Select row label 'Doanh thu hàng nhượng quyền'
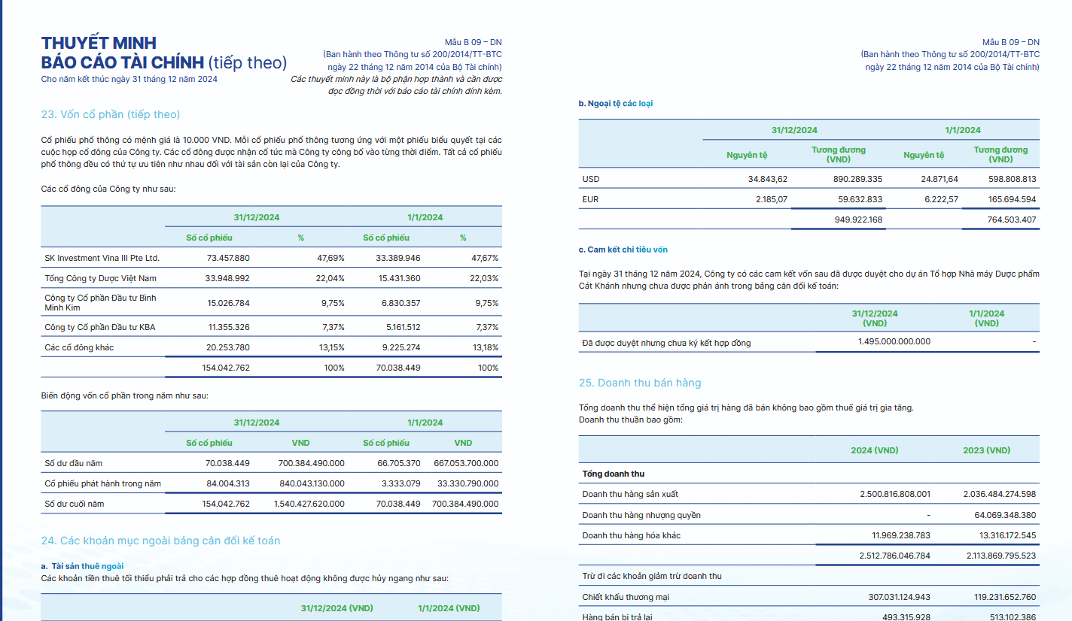 [641, 515]
